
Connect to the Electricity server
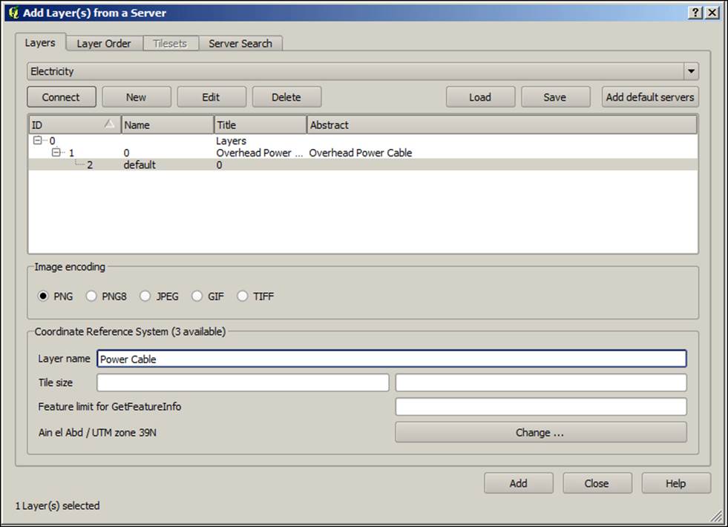tap(61, 96)
